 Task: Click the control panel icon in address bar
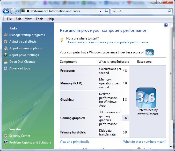tap(23, 11)
